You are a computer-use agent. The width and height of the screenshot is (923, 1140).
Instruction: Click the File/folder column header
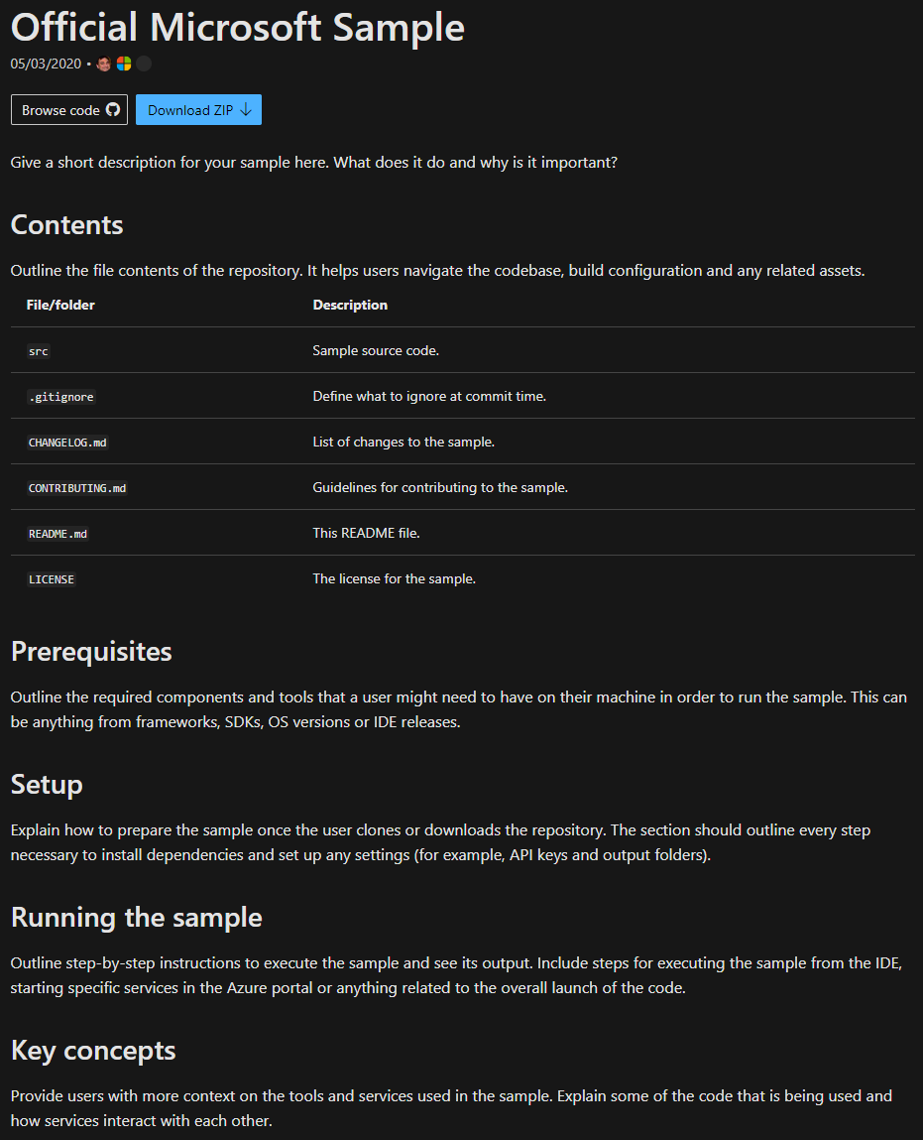click(59, 305)
